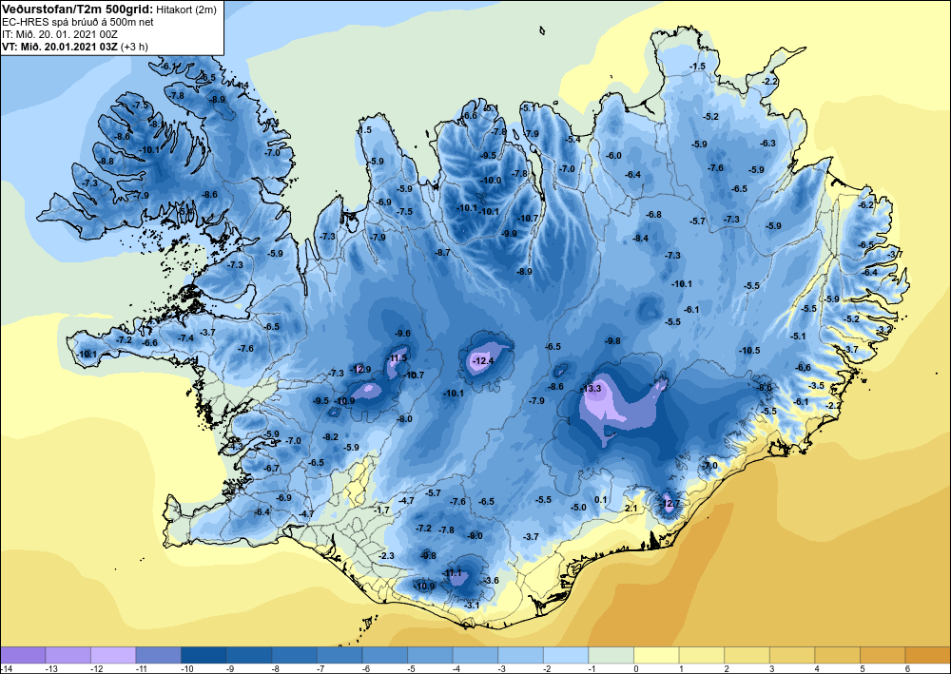Click the -9.9 temperature value
The width and height of the screenshot is (951, 674).
[508, 233]
